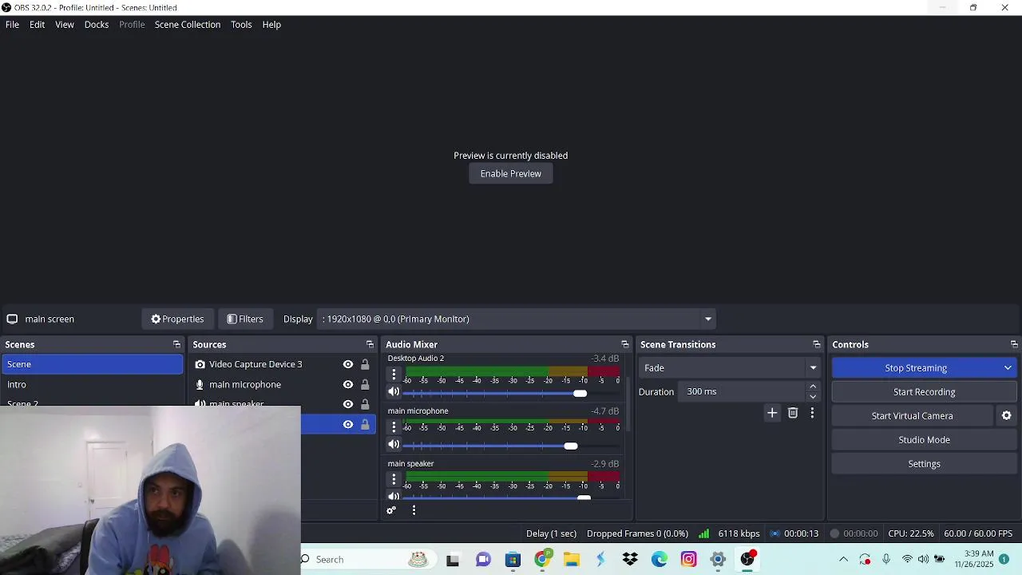Open File Explorer from taskbar
The height and width of the screenshot is (575, 1022).
[572, 559]
